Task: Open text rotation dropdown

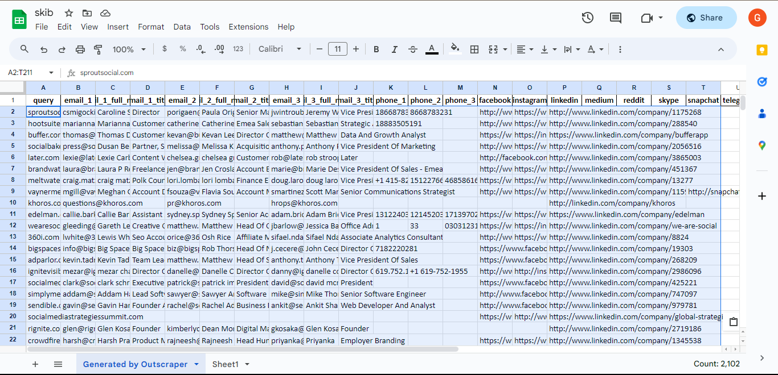Action: 595,49
